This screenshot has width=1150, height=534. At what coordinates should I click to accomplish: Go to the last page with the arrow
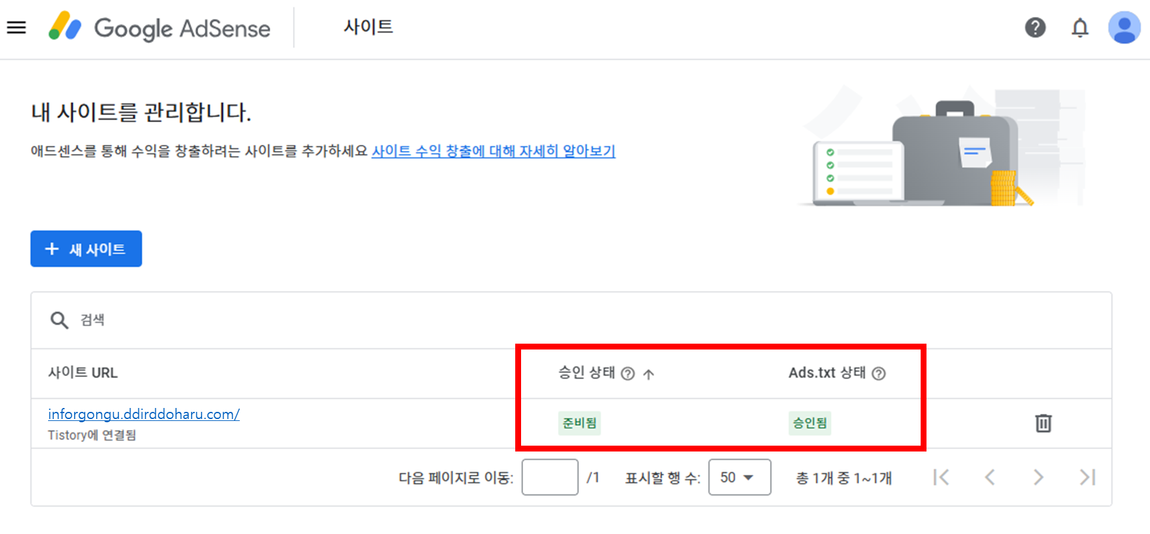pyautogui.click(x=1086, y=477)
